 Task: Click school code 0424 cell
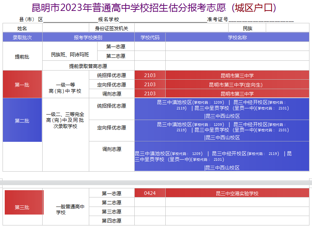point(150,193)
